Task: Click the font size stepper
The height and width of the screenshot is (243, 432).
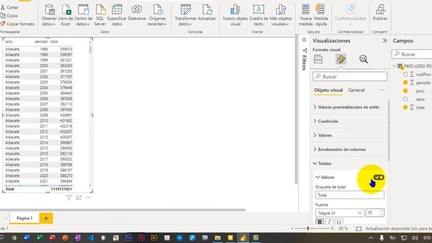Action: tap(381, 213)
